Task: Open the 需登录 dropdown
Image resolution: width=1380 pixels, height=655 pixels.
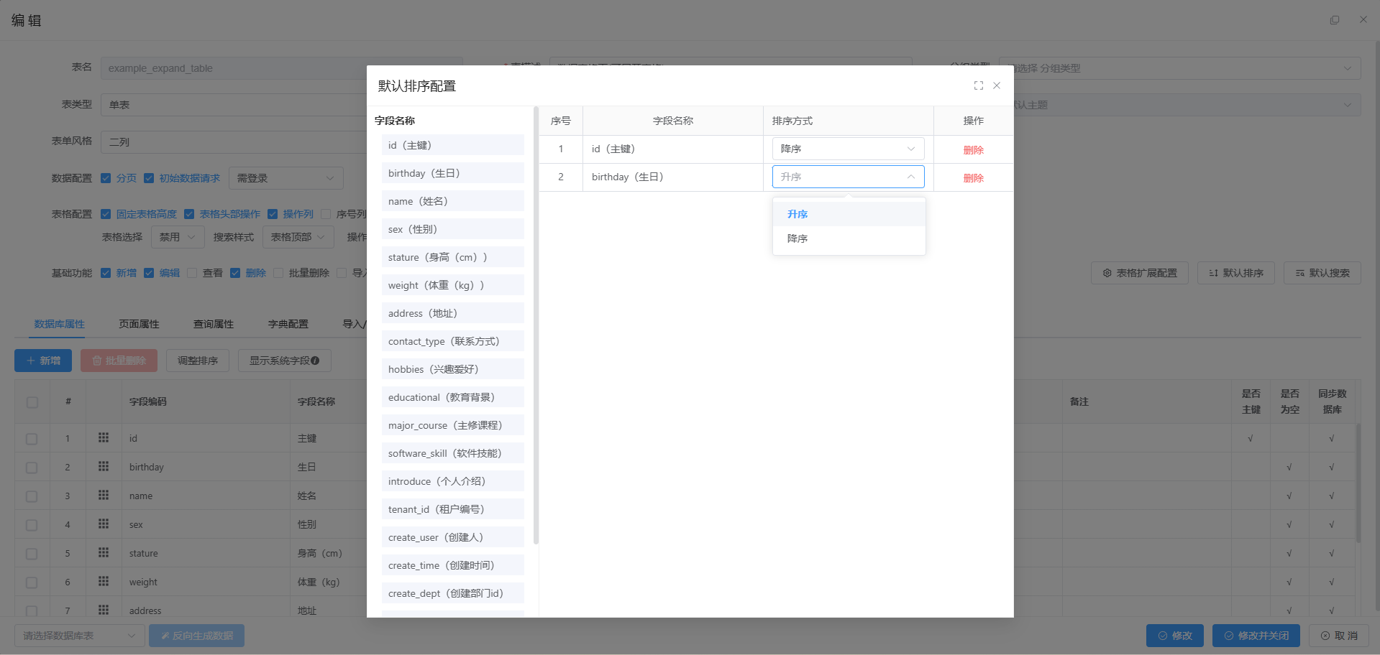Action: tap(286, 177)
